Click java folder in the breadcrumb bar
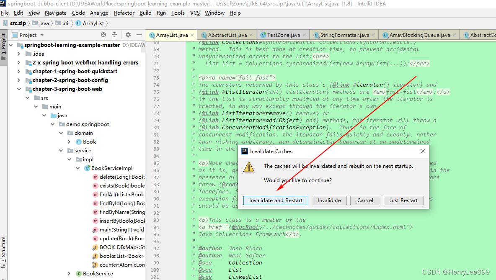Viewport: 496px width, 280px height. [x=41, y=23]
